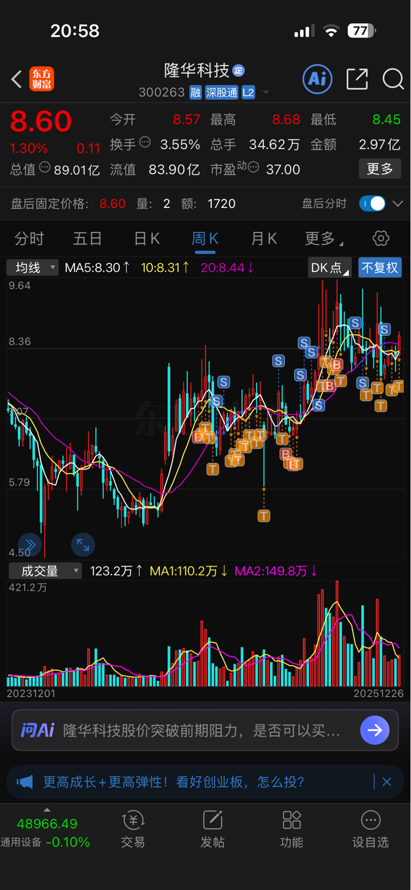Tap the 20231201 start date label

click(x=31, y=693)
